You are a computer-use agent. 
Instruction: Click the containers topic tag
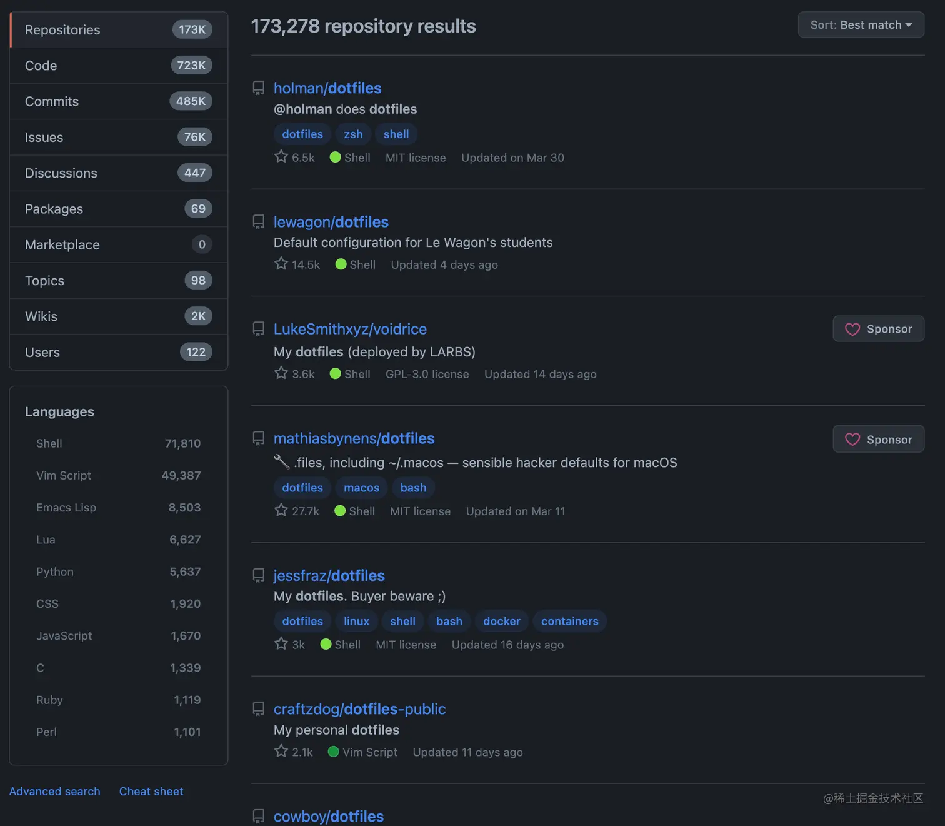[569, 622]
